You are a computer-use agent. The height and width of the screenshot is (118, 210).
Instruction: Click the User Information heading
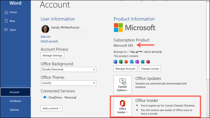tap(58, 19)
